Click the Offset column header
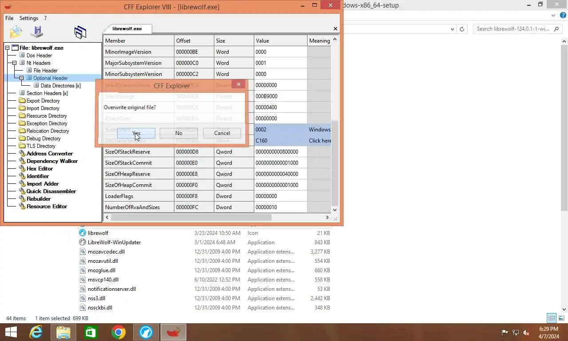 [x=194, y=41]
